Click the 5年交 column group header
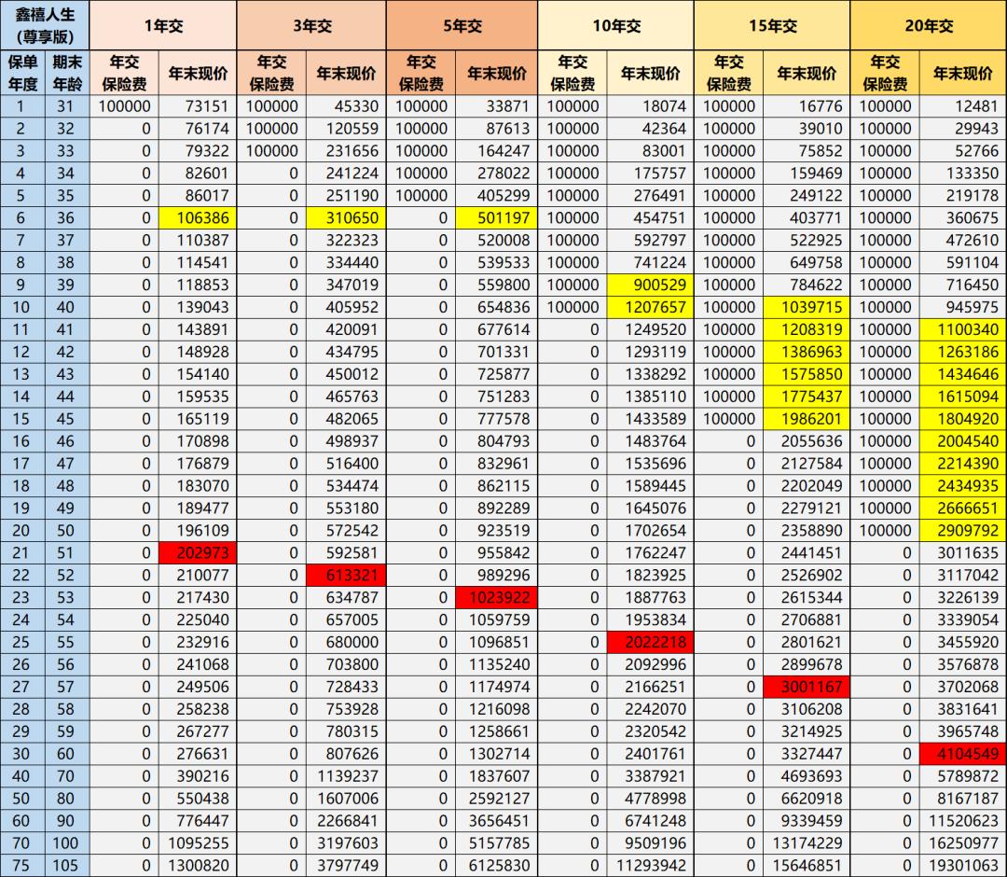Image resolution: width=1007 pixels, height=877 pixels. (x=462, y=26)
